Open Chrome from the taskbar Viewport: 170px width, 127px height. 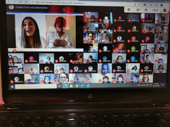click(x=77, y=86)
